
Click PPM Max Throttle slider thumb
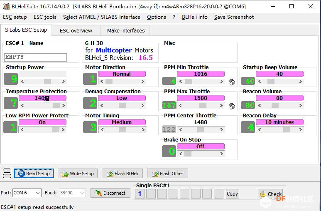203,106
